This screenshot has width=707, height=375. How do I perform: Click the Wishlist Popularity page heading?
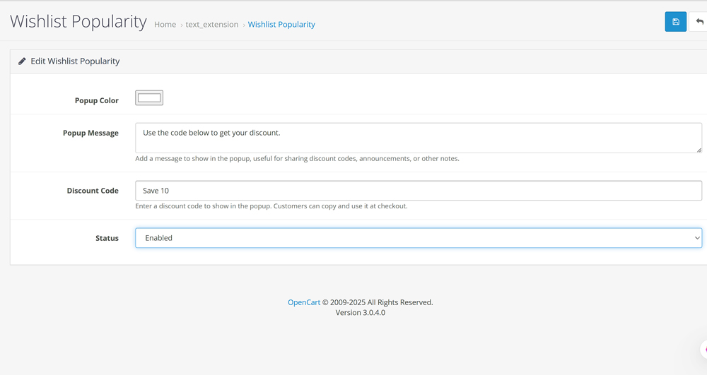click(x=78, y=21)
